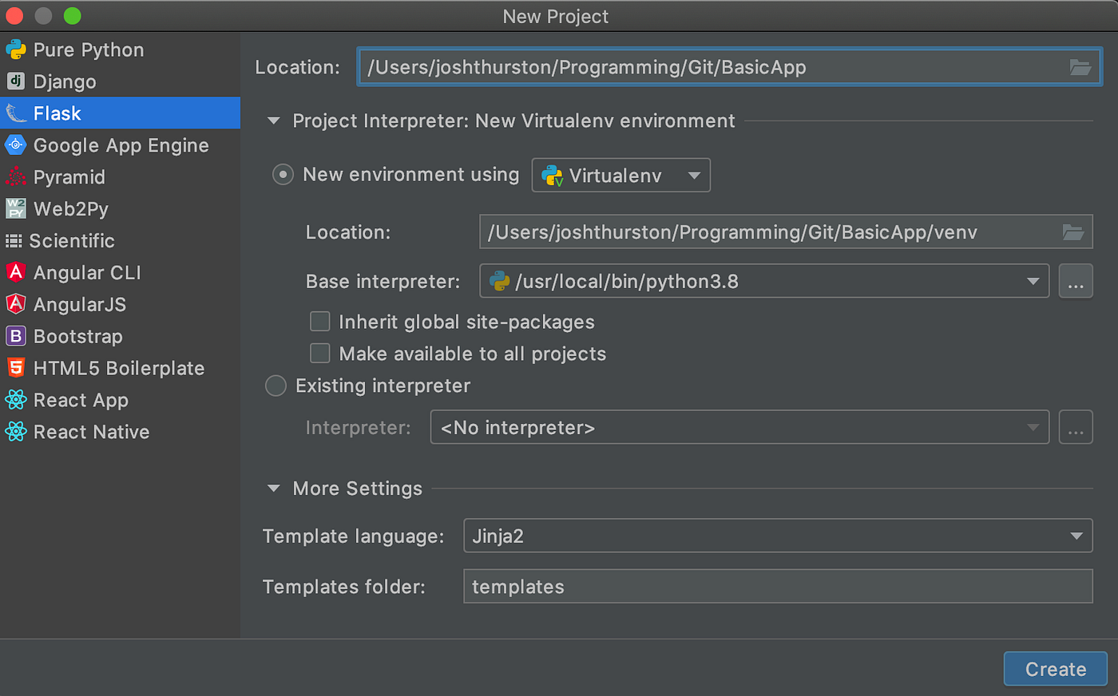Open the Virtualenv environment type dropdown
Viewport: 1118px width, 696px height.
(620, 176)
